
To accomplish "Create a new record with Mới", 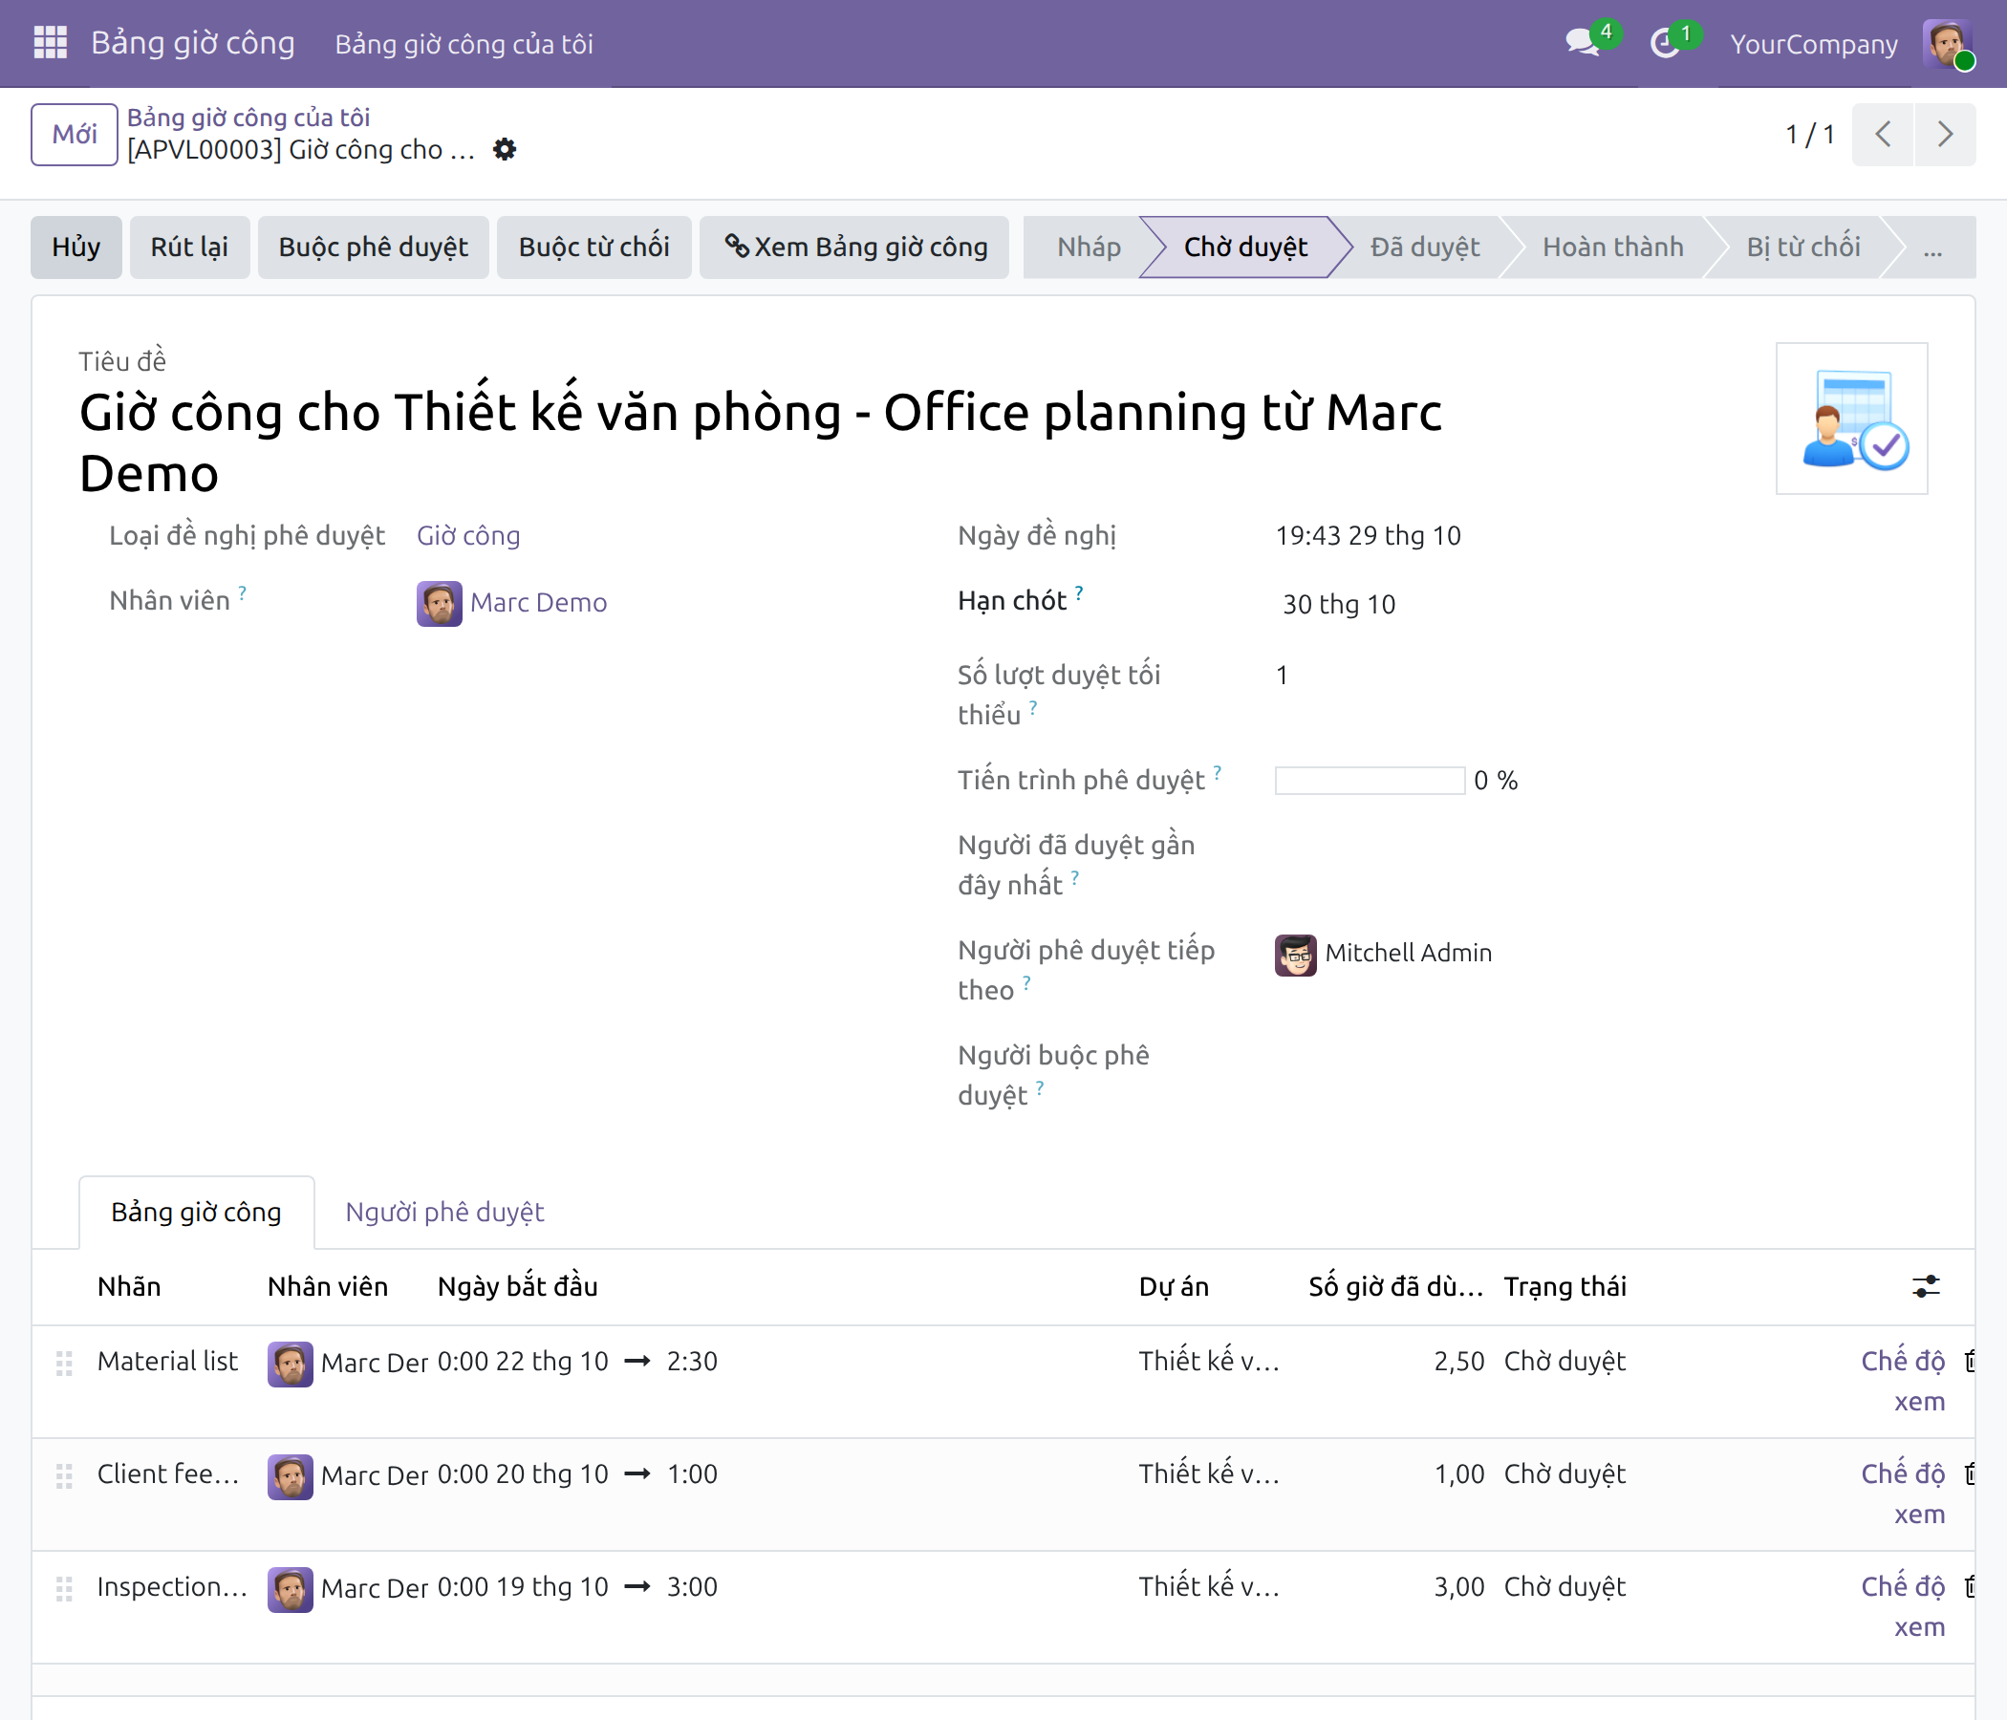I will (x=75, y=135).
